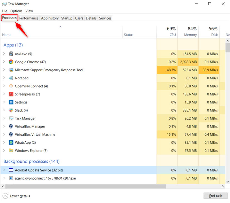
Task: Click the Task Manager icon in the list
Action: 11,118
